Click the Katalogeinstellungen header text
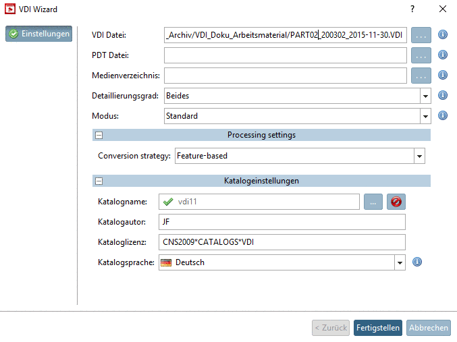This screenshot has height=342, width=457. tap(261, 181)
